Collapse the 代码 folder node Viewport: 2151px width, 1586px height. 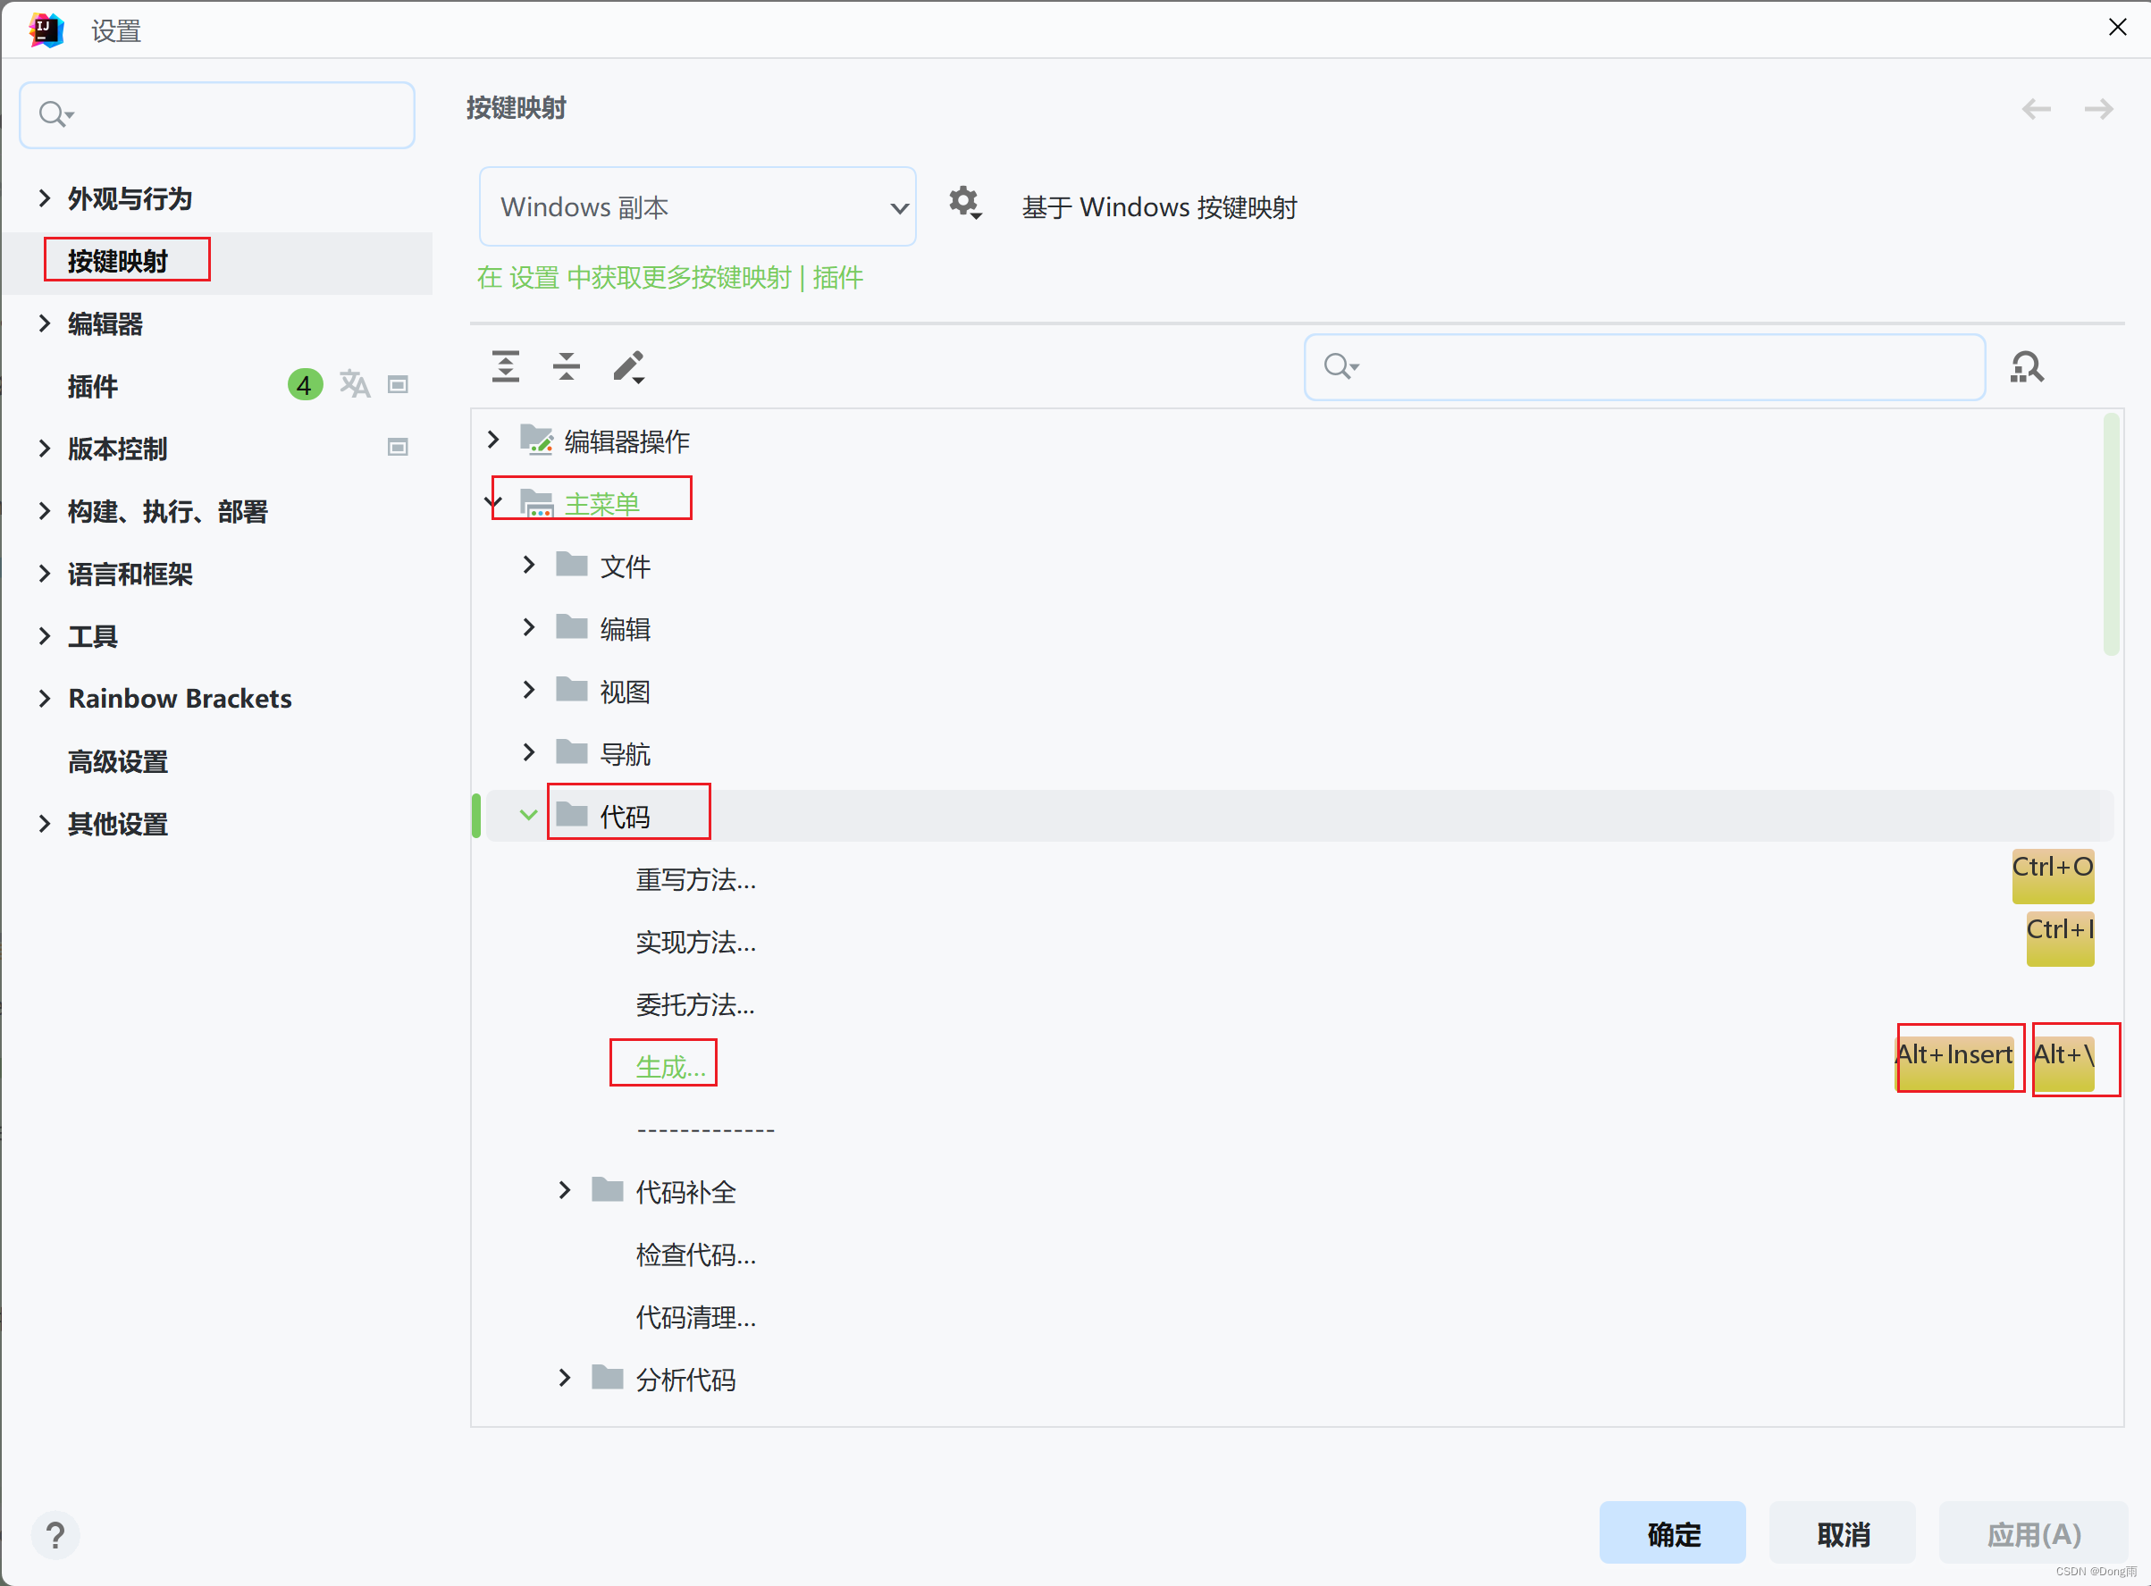click(528, 815)
